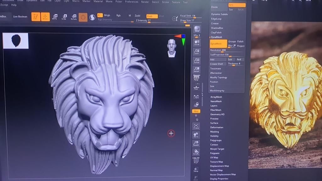This screenshot has width=322, height=181.
Task: Click the Create Shell button
Action: click(x=218, y=64)
